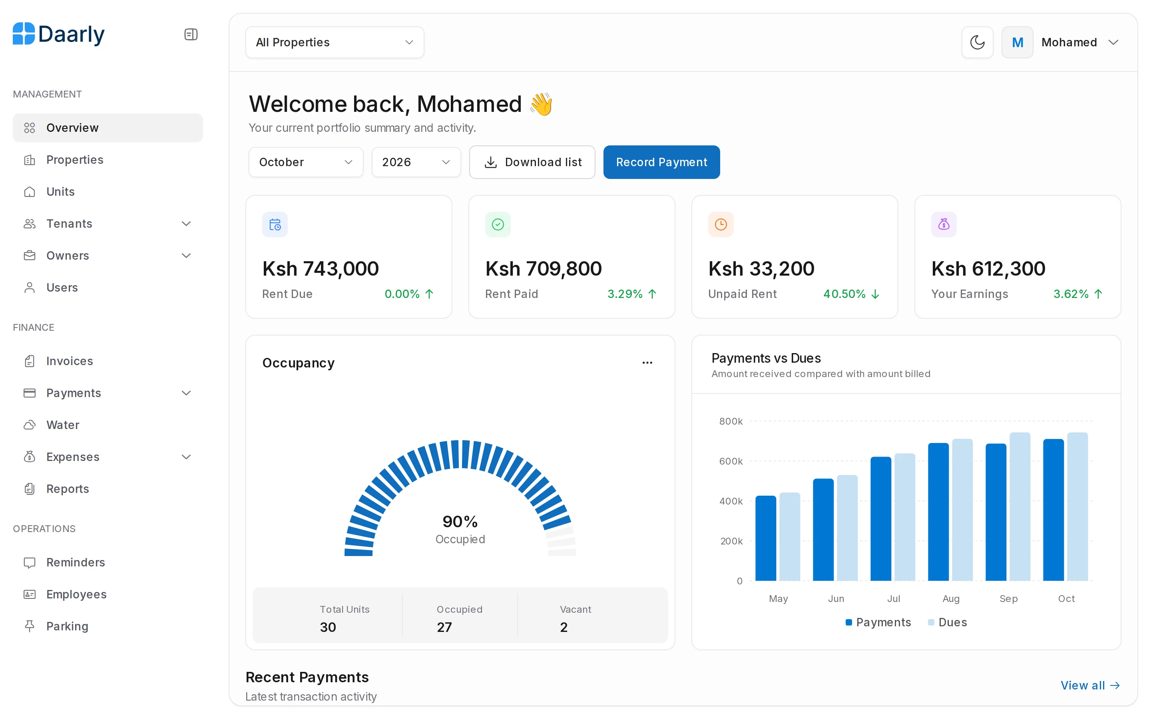Click the Download list button
This screenshot has width=1151, height=719.
[x=532, y=162]
